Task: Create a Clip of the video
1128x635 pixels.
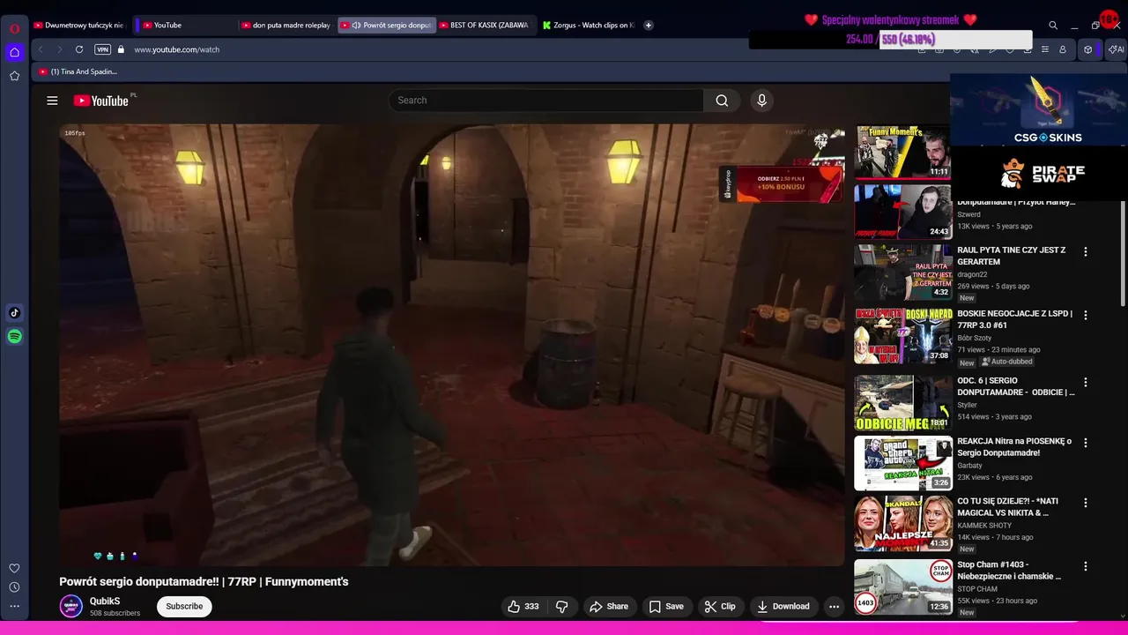Action: tap(720, 606)
